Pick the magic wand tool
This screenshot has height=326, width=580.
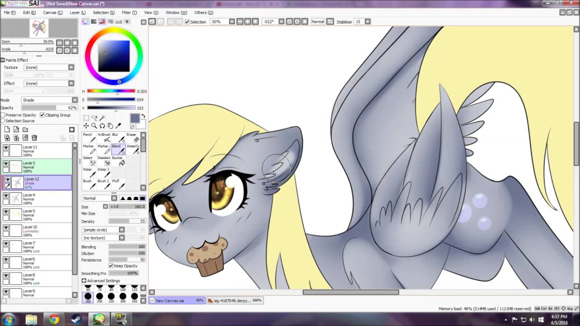tap(102, 118)
